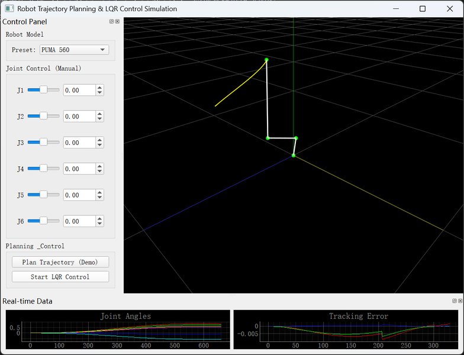Click the J5 slider track
This screenshot has width=464, height=355.
(x=53, y=195)
